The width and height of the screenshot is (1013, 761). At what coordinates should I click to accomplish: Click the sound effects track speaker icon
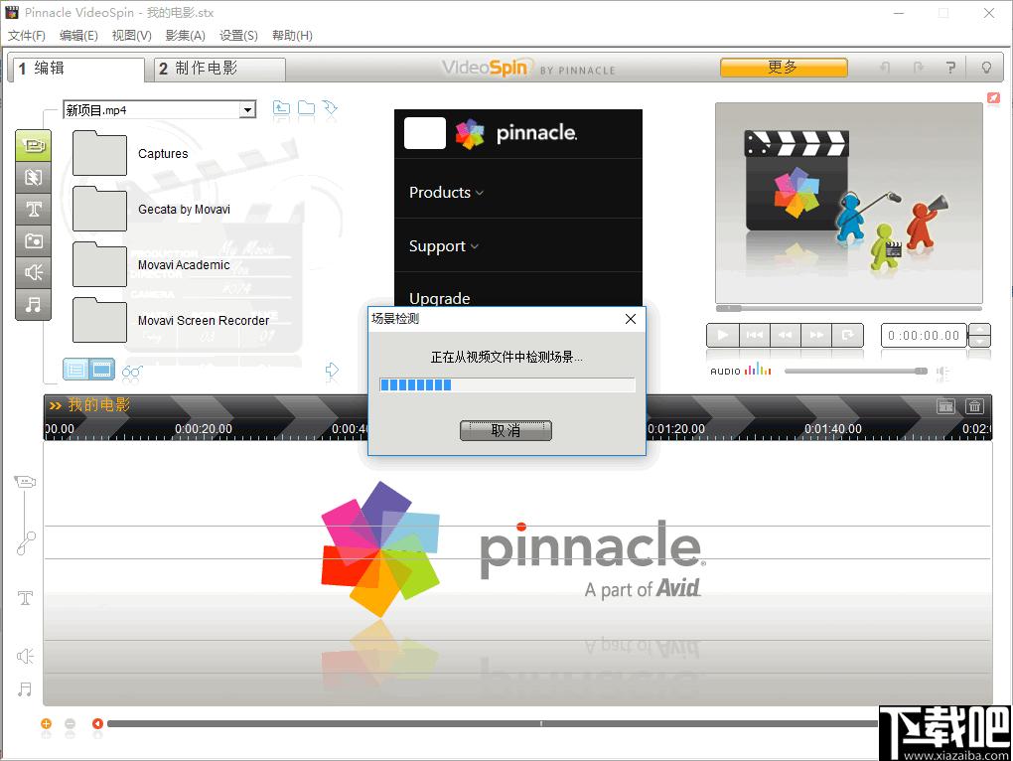click(x=25, y=657)
